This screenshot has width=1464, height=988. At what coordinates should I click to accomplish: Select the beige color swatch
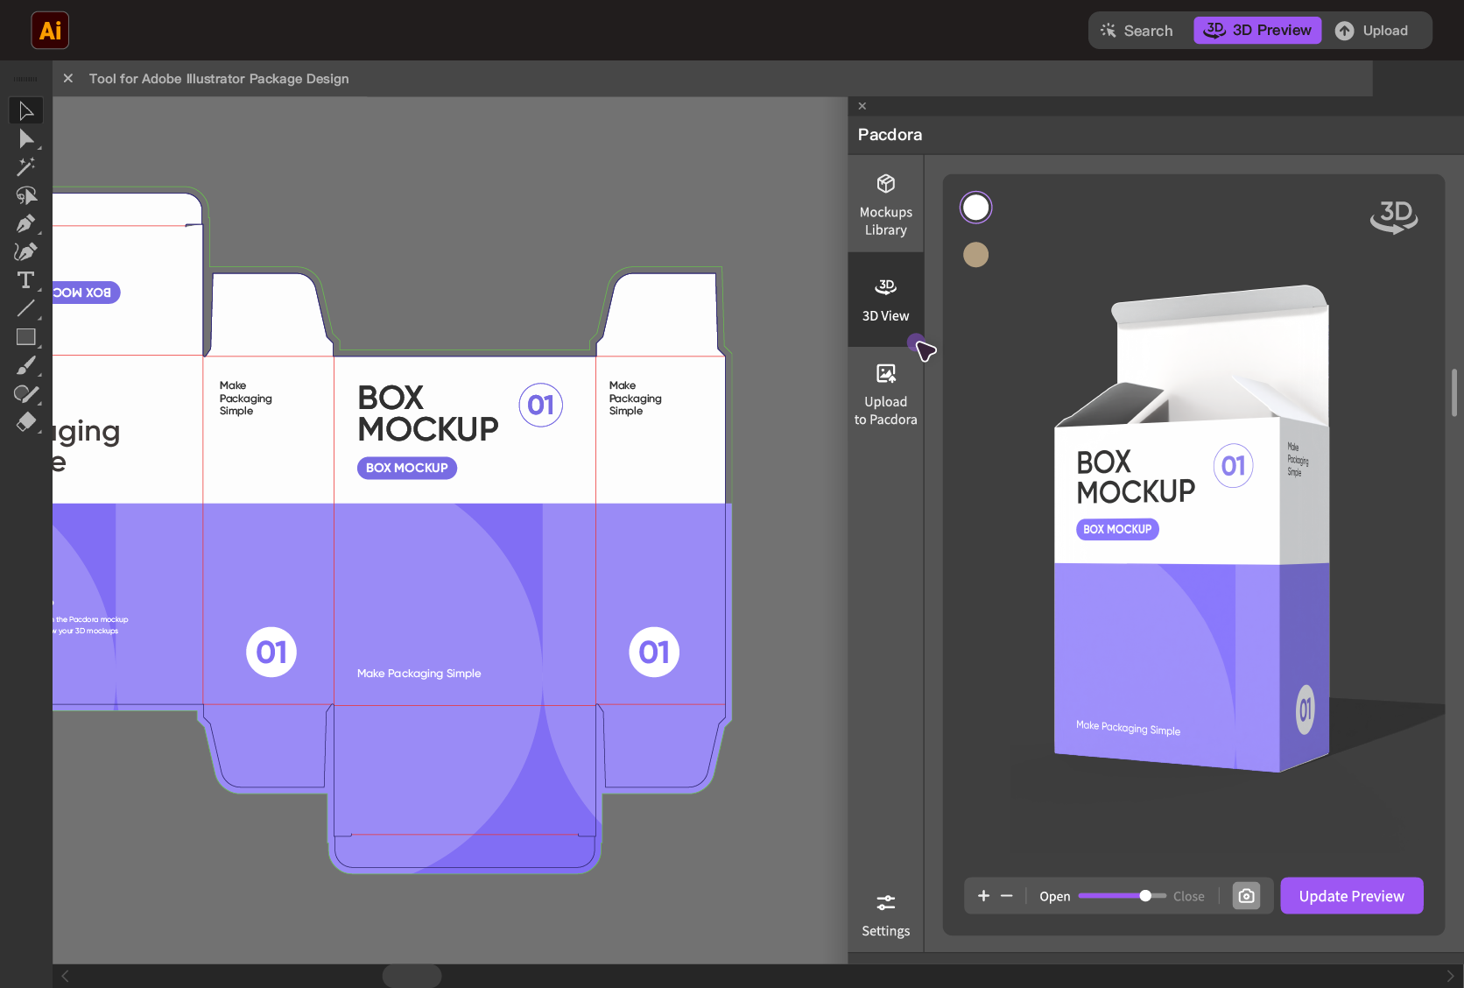(975, 255)
